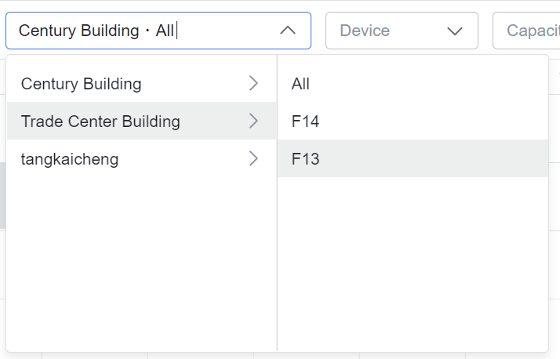
Task: Select the tangkaicheng building option
Action: tap(70, 159)
